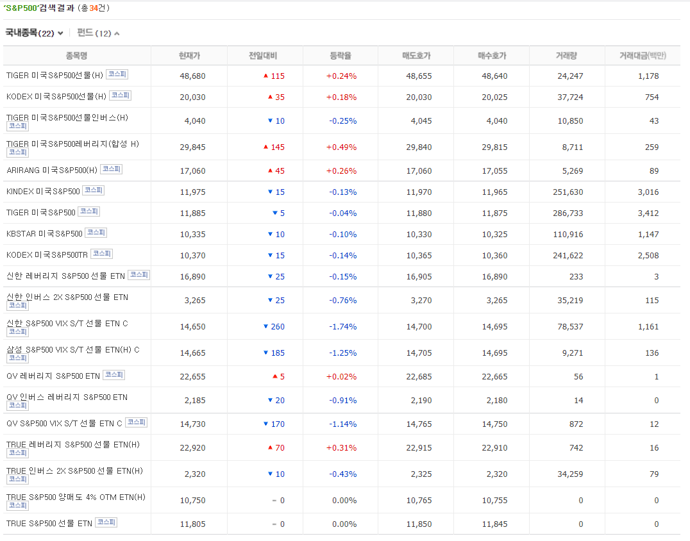Click 코스피 badge next to ARIRANG 미국S&P500(H)
The image size is (690, 541).
point(112,169)
